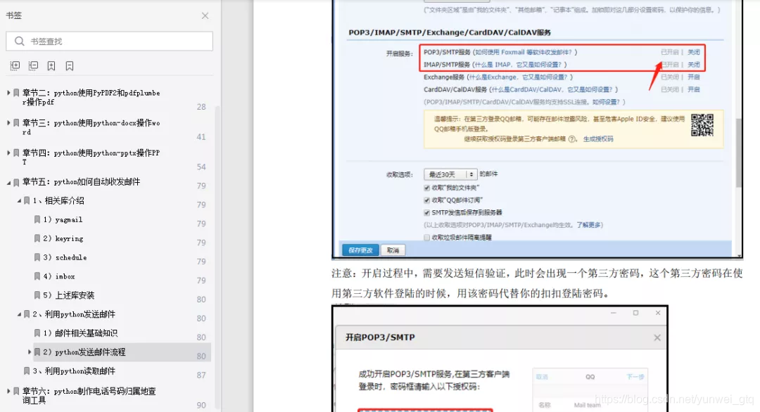
Task: Click the 了解更多 link
Action: coord(588,225)
